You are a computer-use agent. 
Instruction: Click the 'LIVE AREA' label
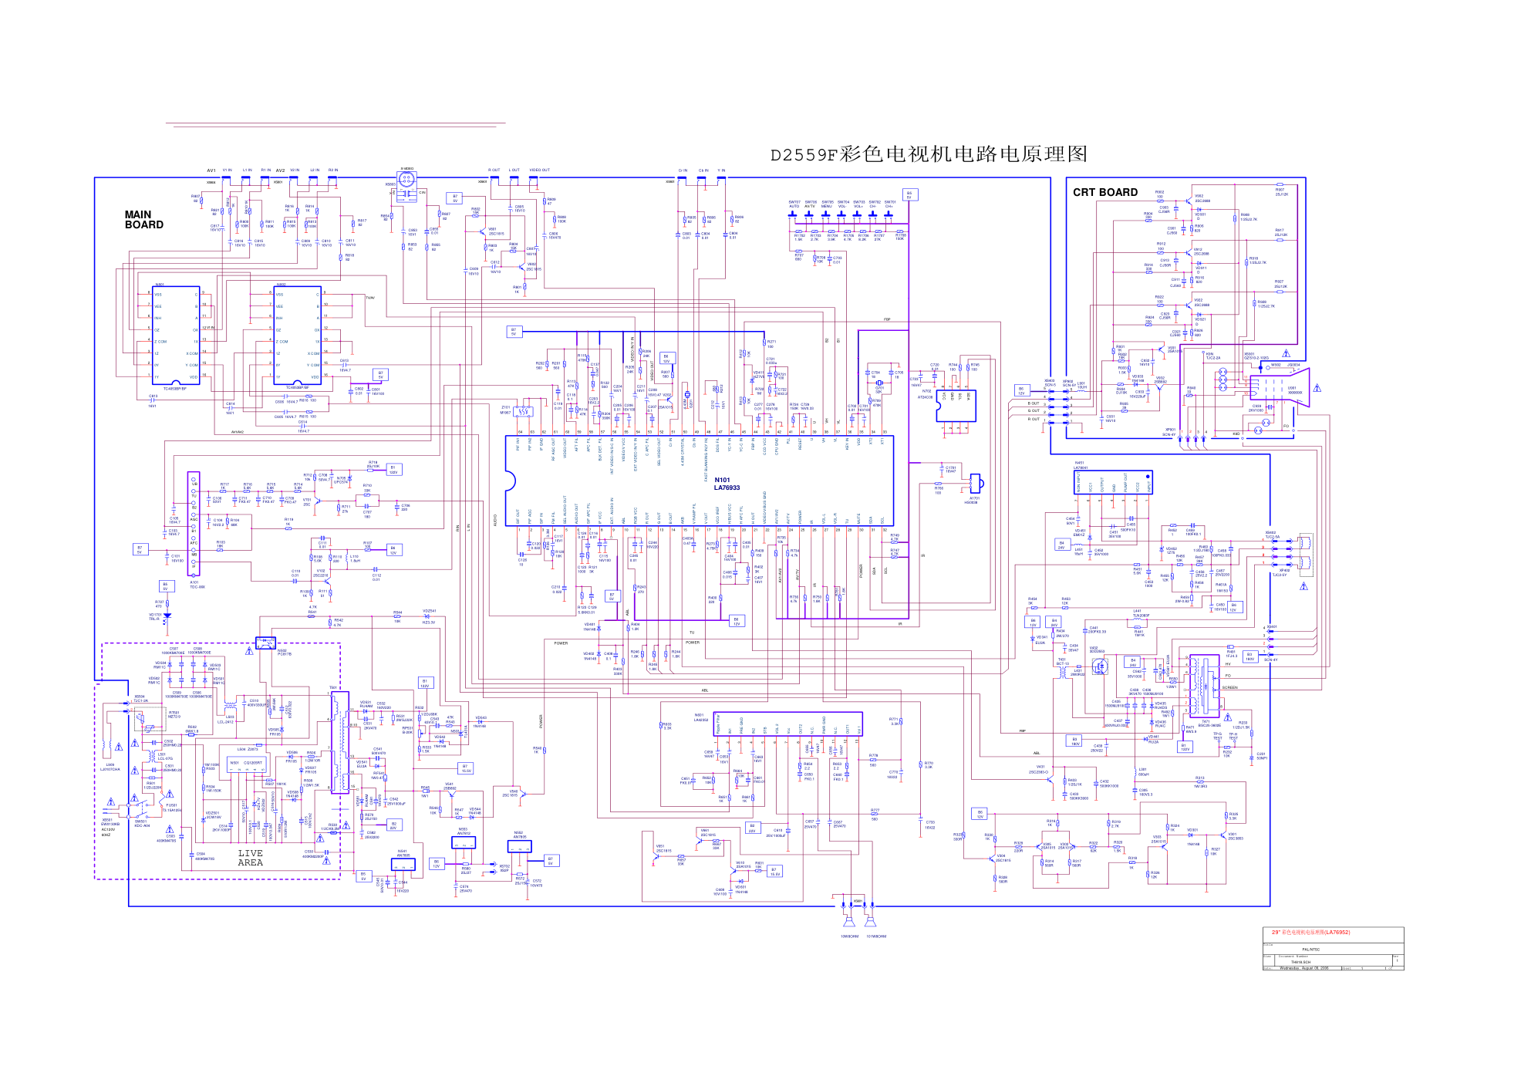[250, 858]
